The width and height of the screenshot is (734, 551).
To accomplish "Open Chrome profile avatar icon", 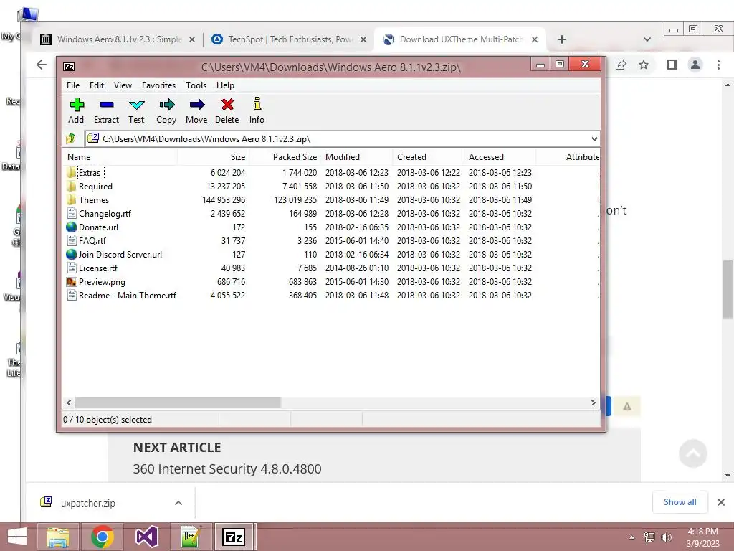I will point(695,65).
